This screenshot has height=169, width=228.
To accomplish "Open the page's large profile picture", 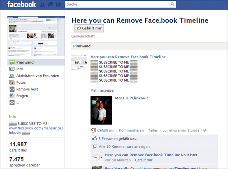I will (36, 36).
